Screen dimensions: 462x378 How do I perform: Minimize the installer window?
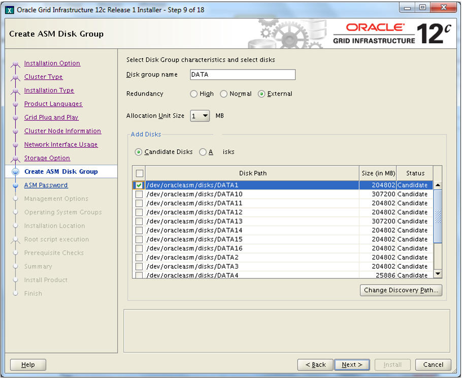408,8
